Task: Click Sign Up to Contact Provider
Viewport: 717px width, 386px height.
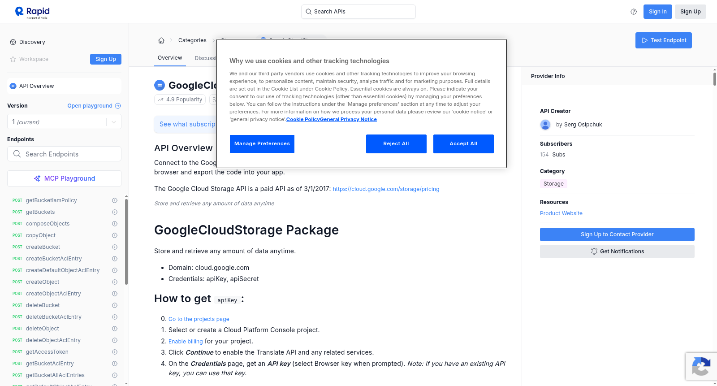Action: [617, 234]
